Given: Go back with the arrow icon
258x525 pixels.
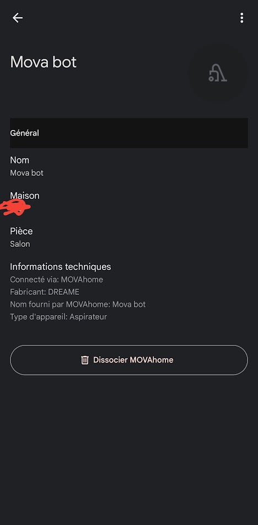Looking at the screenshot, I should 18,18.
